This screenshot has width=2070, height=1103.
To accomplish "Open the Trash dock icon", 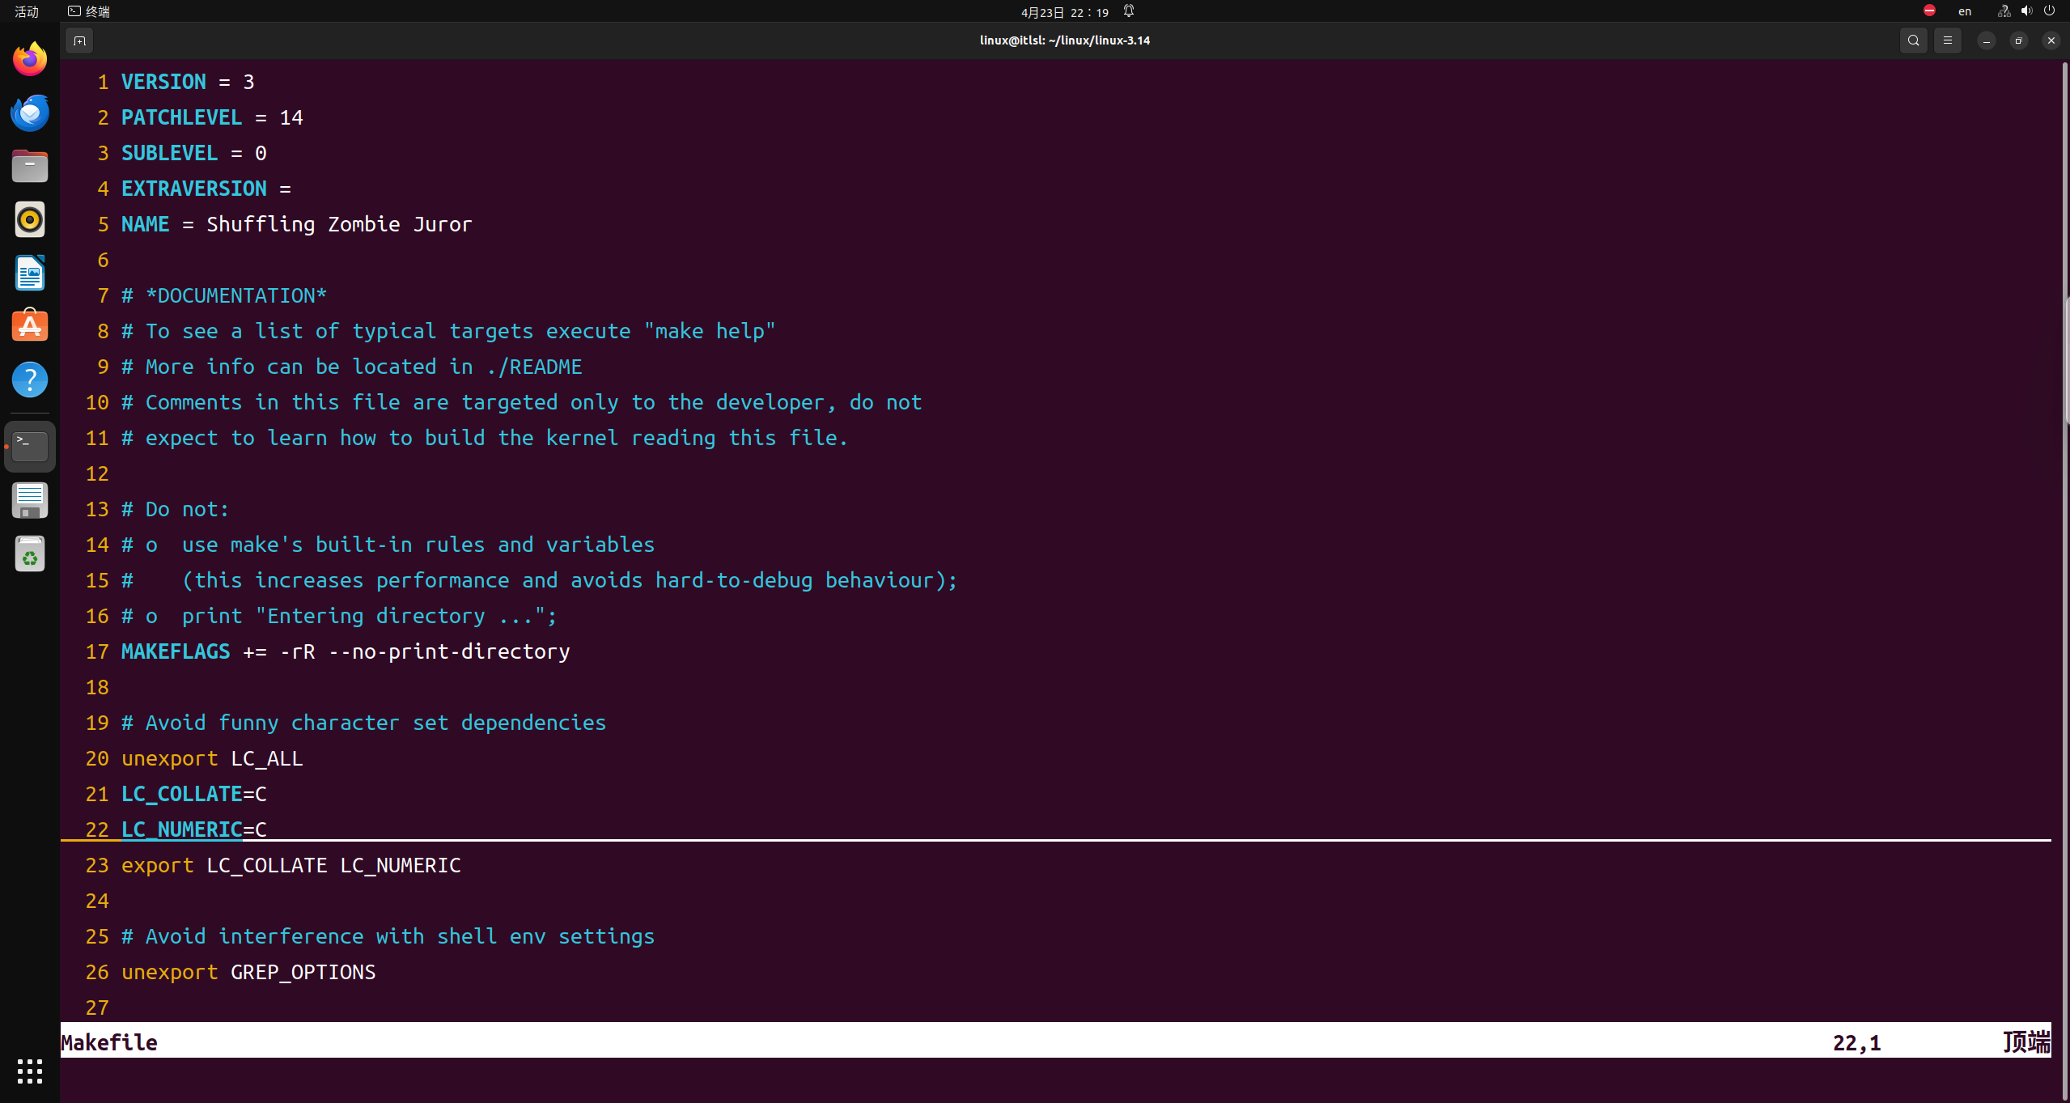I will tap(30, 554).
